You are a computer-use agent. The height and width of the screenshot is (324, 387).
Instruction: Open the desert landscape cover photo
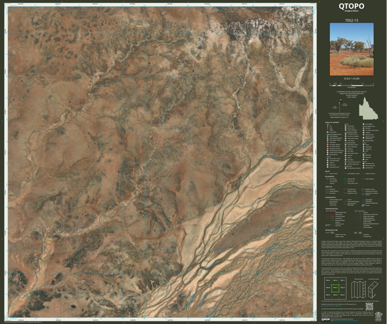coord(352,49)
